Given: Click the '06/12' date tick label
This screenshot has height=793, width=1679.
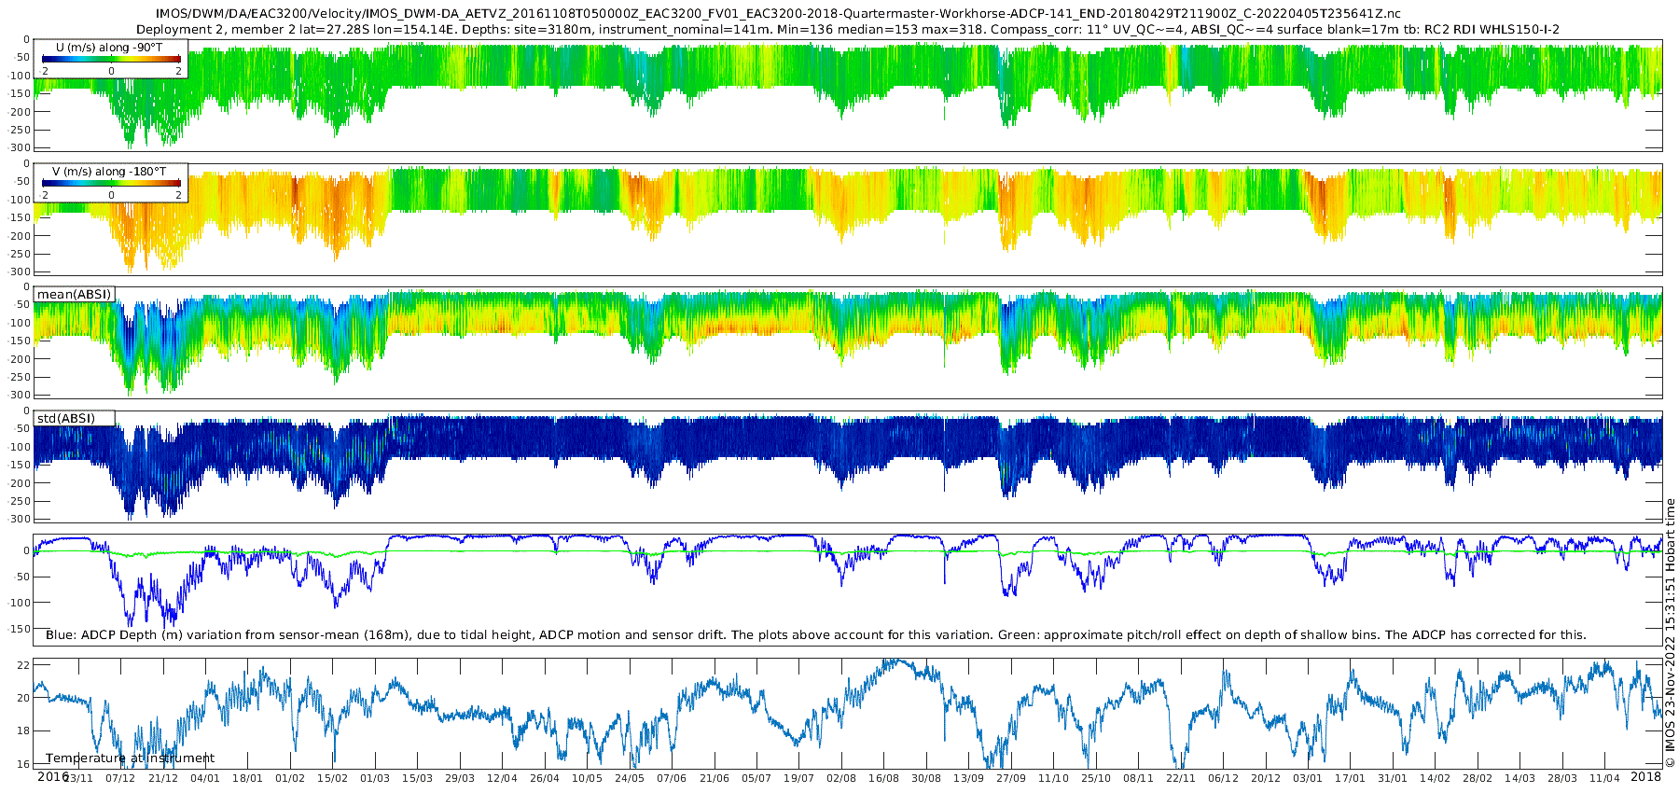Looking at the screenshot, I should [x=1223, y=778].
